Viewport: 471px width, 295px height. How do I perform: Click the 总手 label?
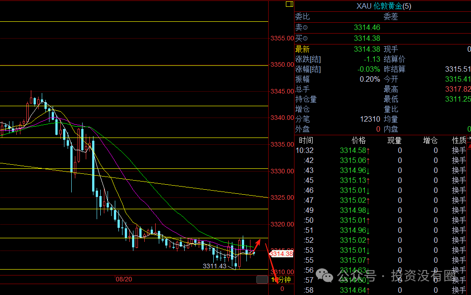click(303, 89)
